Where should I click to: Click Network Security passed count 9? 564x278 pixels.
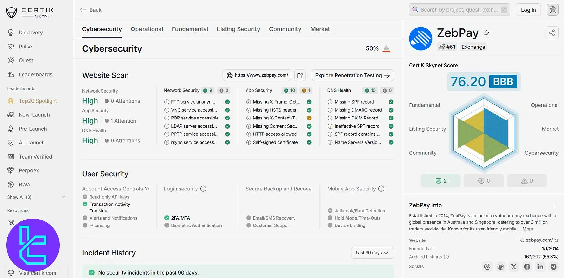pos(208,90)
